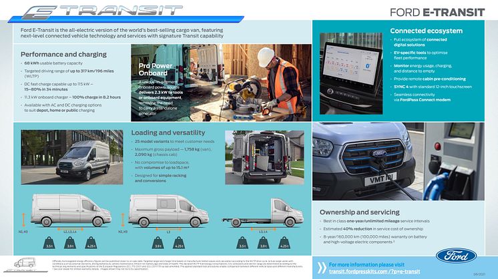
Task: Click '25 model variants to meet customer needs' bullet
Action: coord(174,142)
